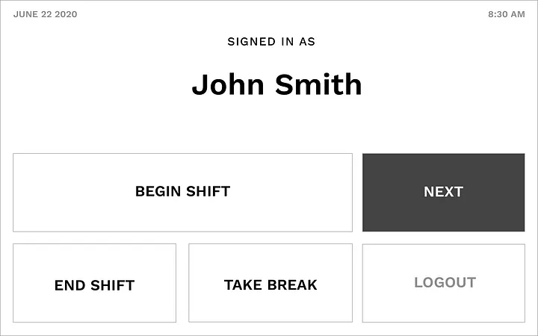Screen dimensions: 538x336
Task: Proceed by clicking NEXT
Action: click(443, 192)
